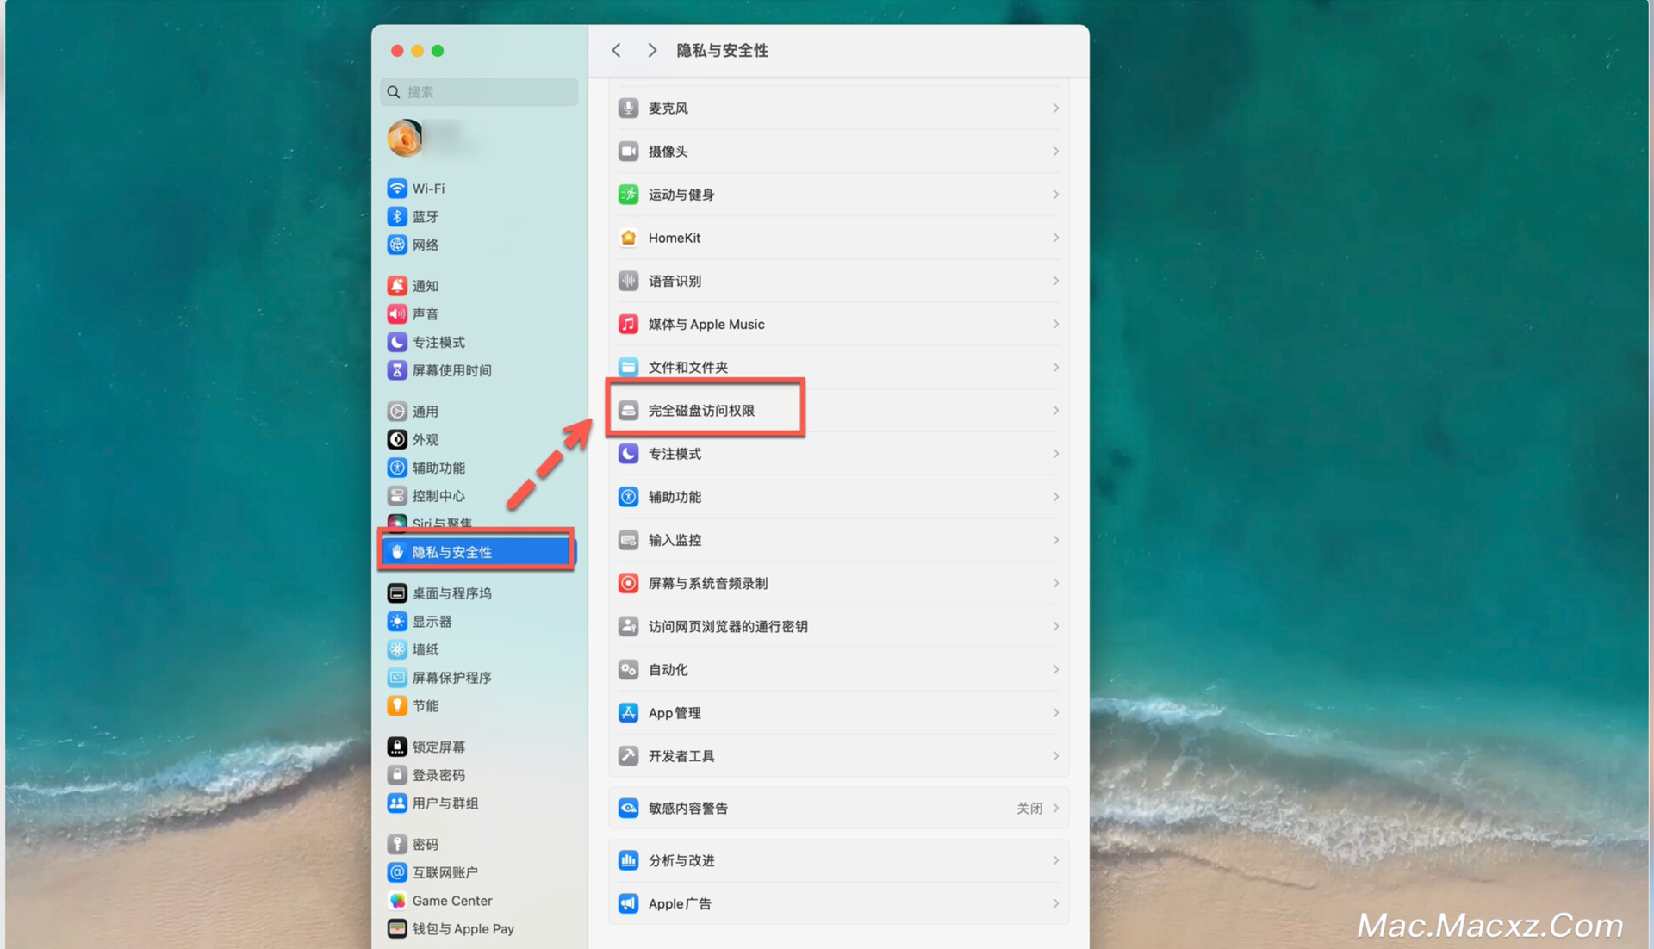This screenshot has height=949, width=1654.
Task: Expand the 开发者工具 row chevron
Action: 1055,756
